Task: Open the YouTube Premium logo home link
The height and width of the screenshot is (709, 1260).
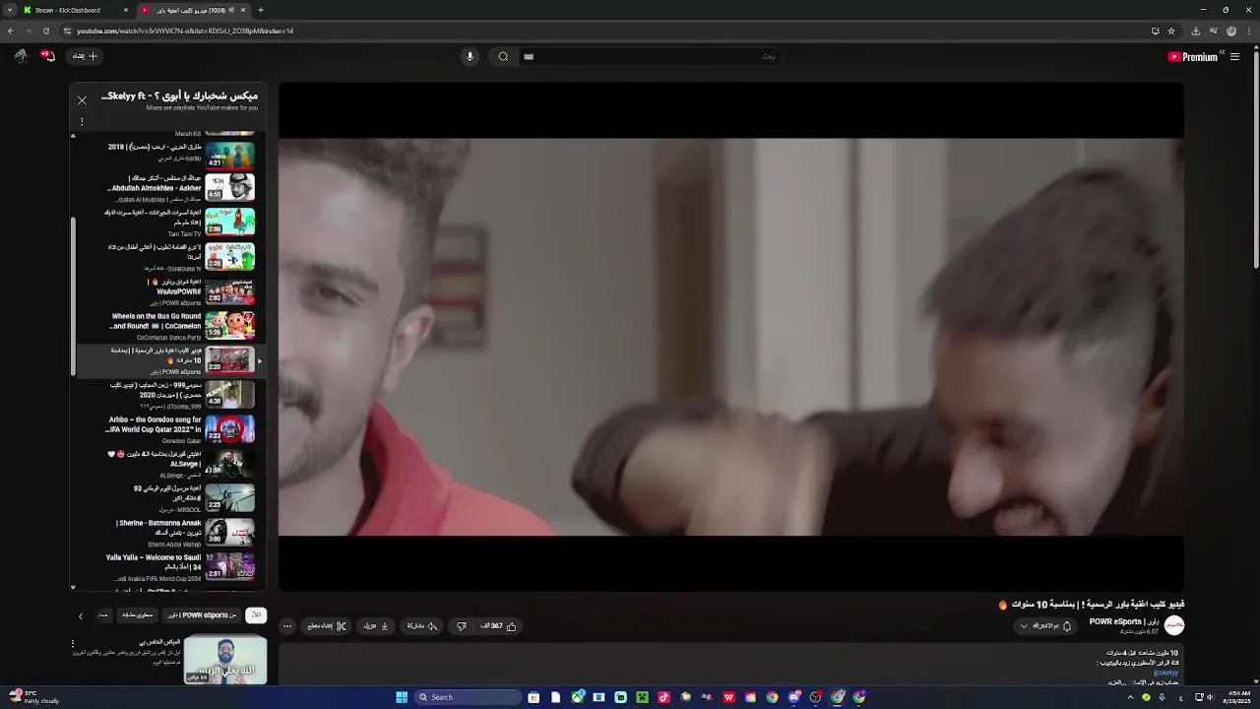Action: pos(1193,57)
